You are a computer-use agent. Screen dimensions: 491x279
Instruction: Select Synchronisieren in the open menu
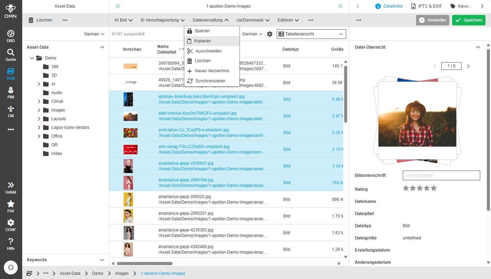(x=210, y=81)
